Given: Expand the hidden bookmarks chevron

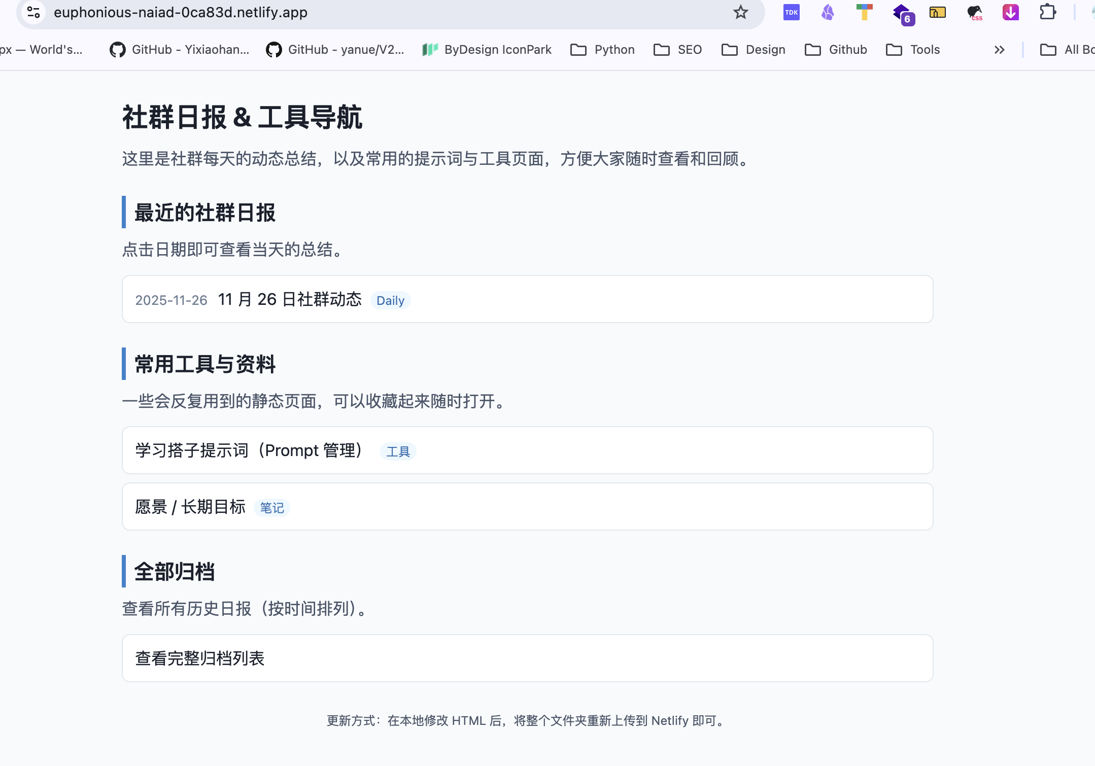Looking at the screenshot, I should point(999,49).
